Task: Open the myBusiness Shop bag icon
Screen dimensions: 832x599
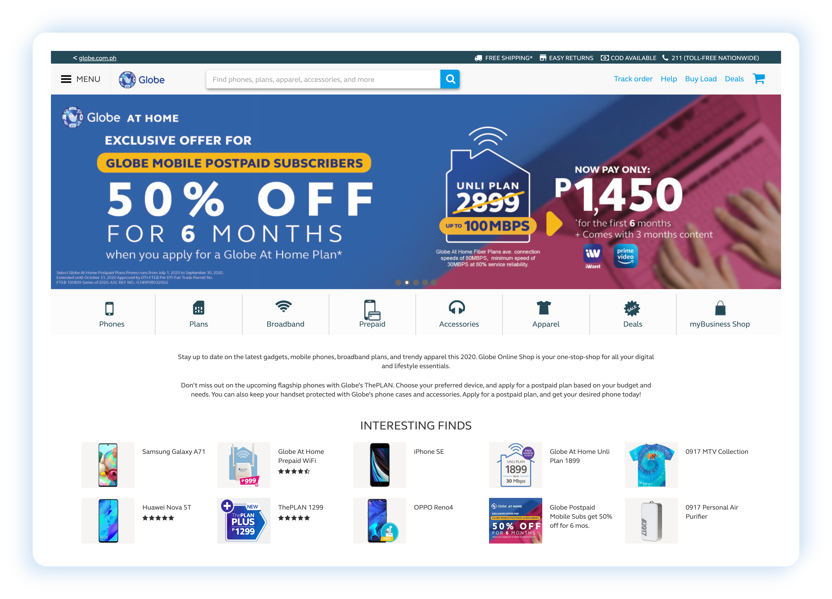Action: click(720, 308)
